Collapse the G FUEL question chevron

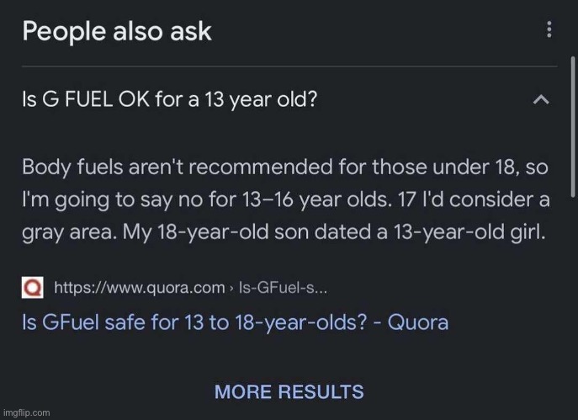541,99
